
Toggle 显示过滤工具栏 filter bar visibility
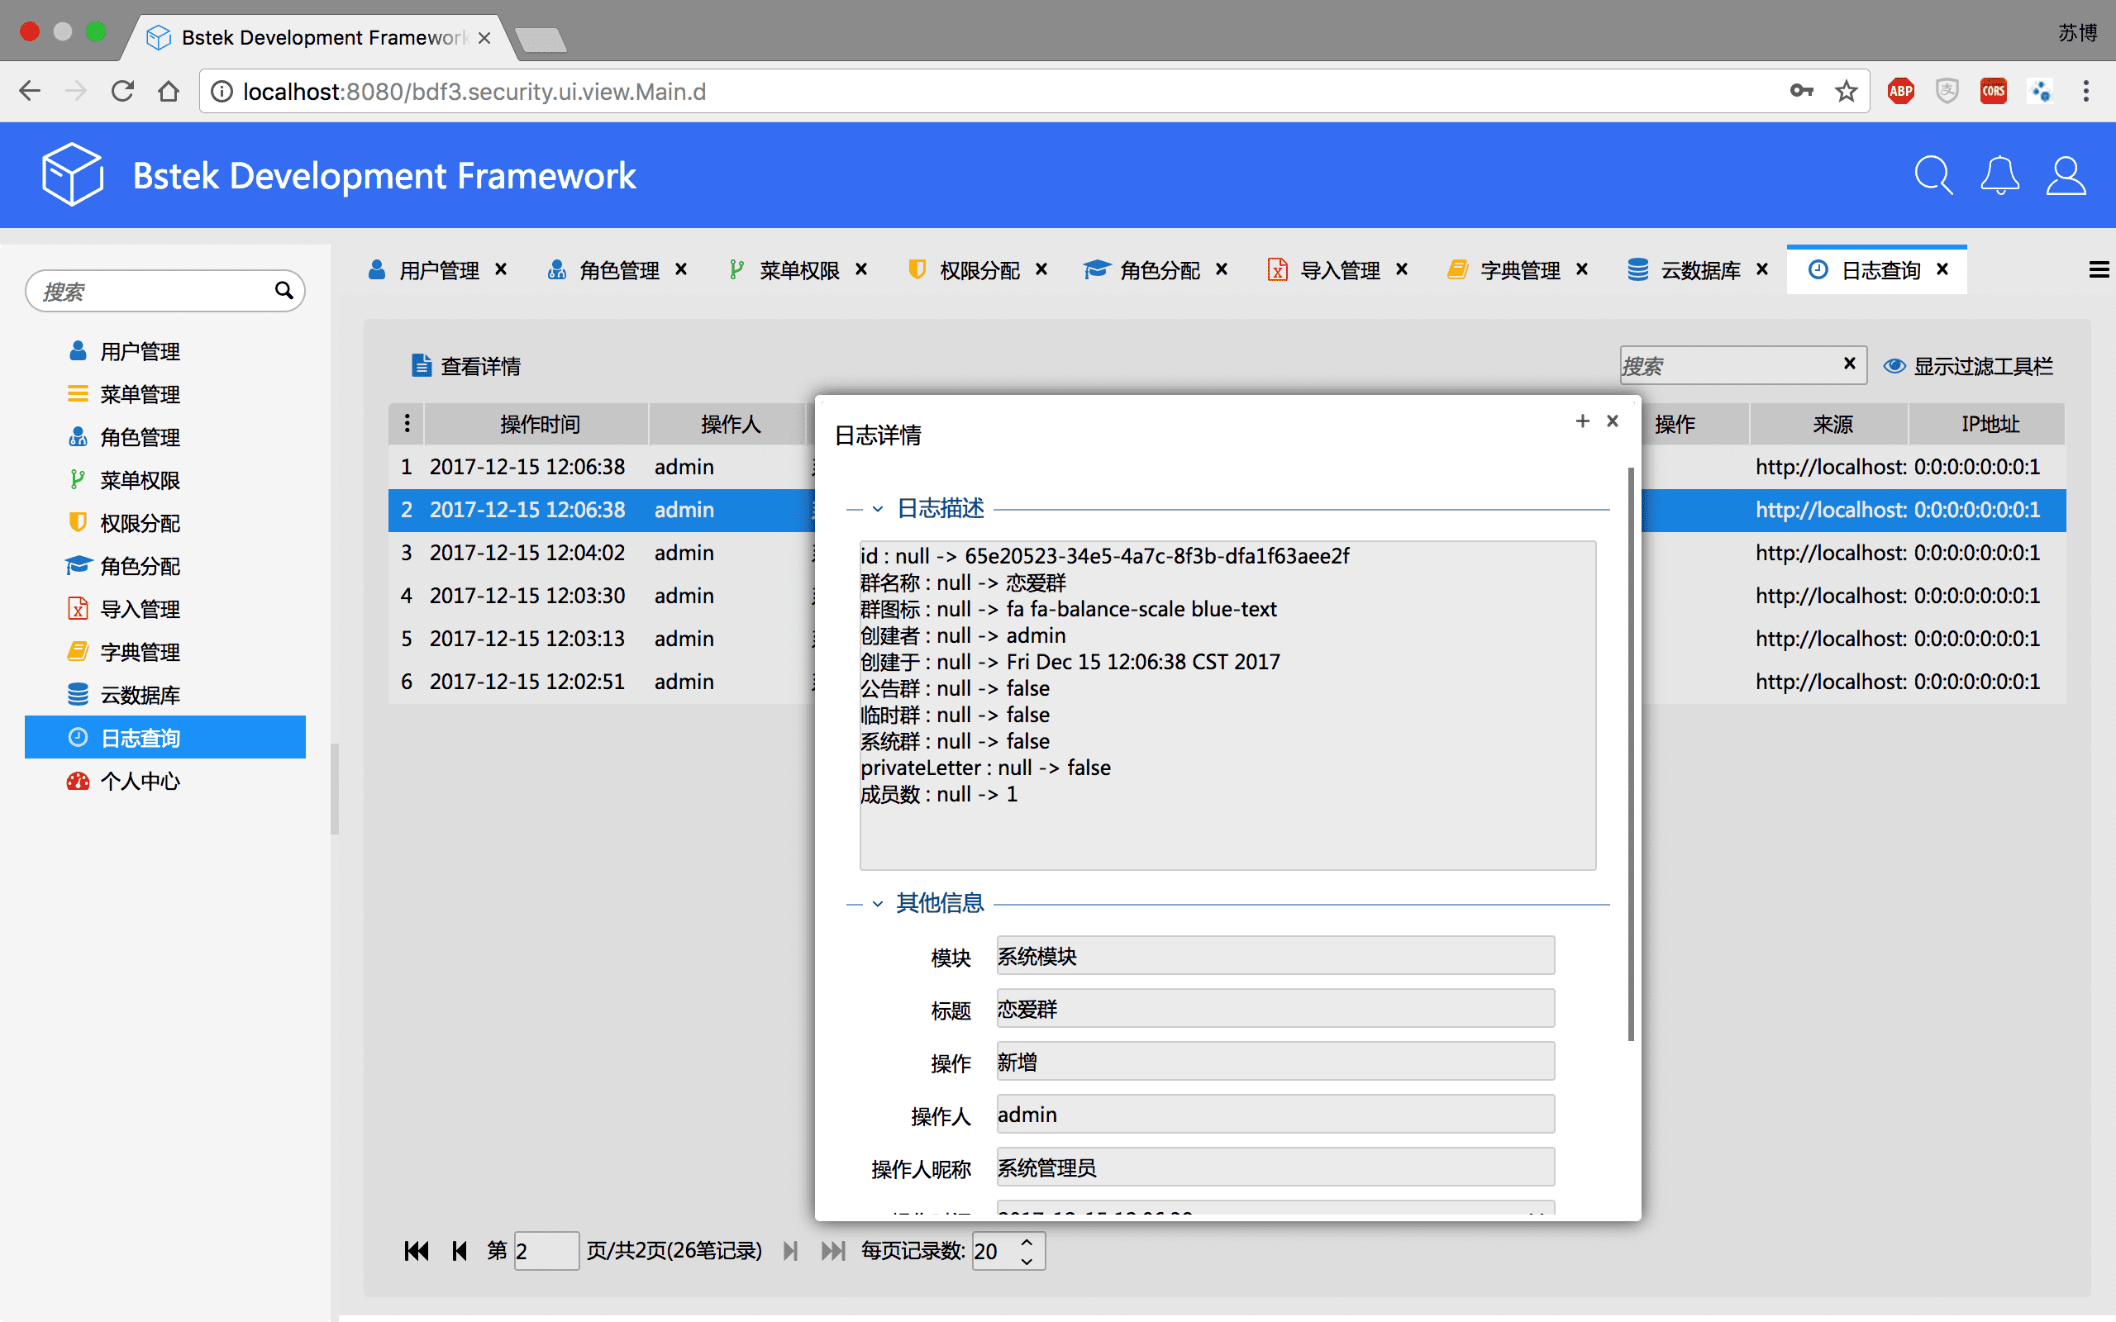click(1967, 366)
